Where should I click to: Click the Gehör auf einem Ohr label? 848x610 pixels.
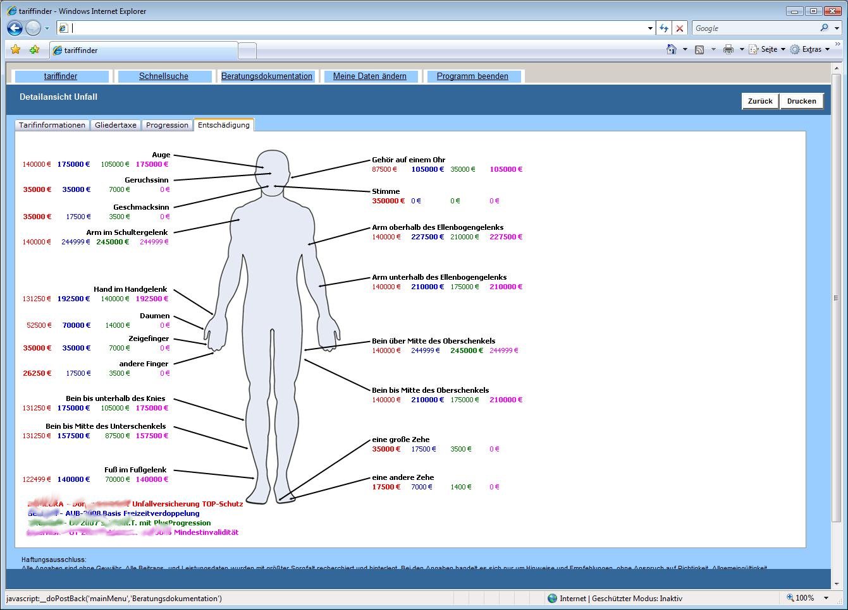pos(409,160)
